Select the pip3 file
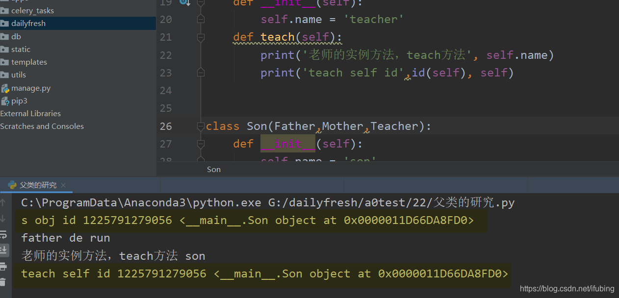 point(20,101)
